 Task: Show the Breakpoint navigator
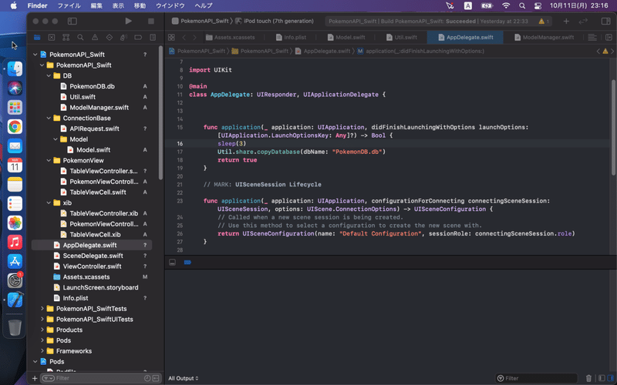click(138, 37)
